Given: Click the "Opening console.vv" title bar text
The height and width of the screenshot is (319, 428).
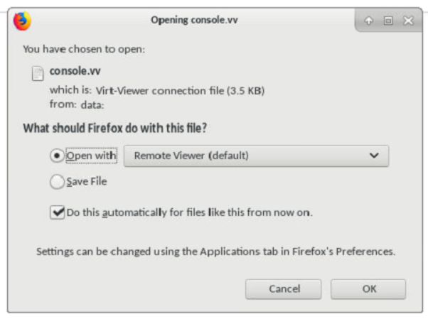Looking at the screenshot, I should tap(194, 20).
